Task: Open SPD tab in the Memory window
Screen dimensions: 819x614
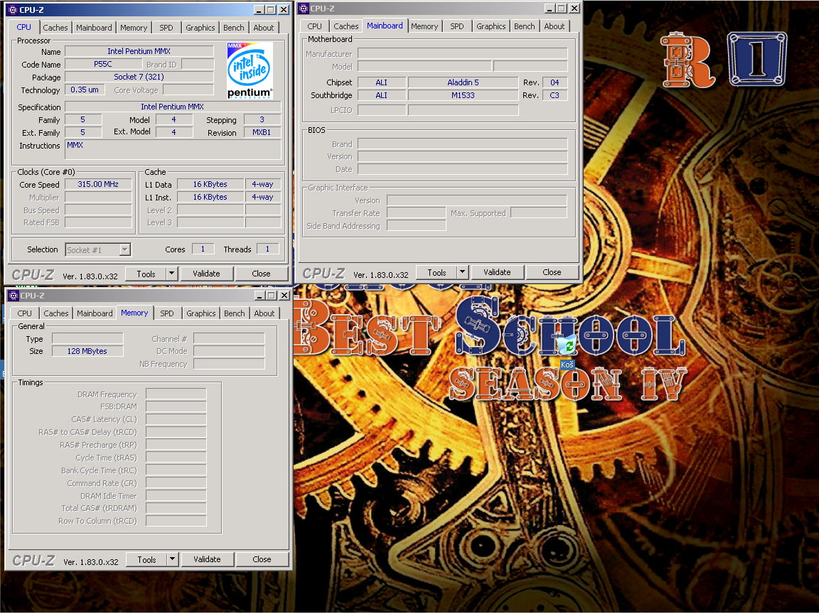Action: pos(166,313)
